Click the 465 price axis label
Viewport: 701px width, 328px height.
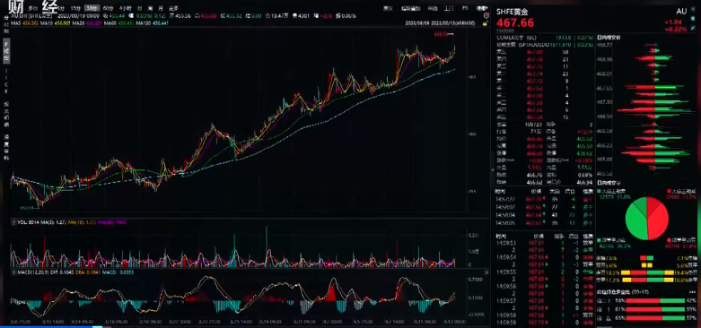click(x=471, y=77)
